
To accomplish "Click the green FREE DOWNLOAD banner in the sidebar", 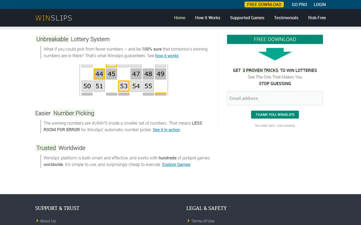I will coord(275,40).
